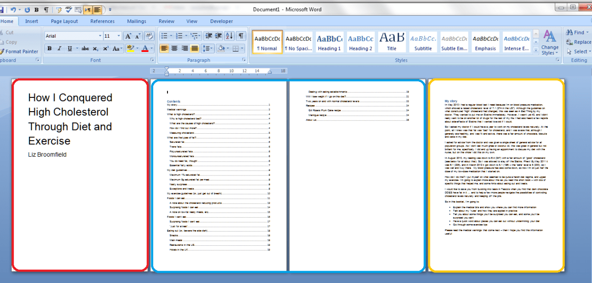Enable Strikethrough formatting
The image size is (592, 283).
pos(84,48)
